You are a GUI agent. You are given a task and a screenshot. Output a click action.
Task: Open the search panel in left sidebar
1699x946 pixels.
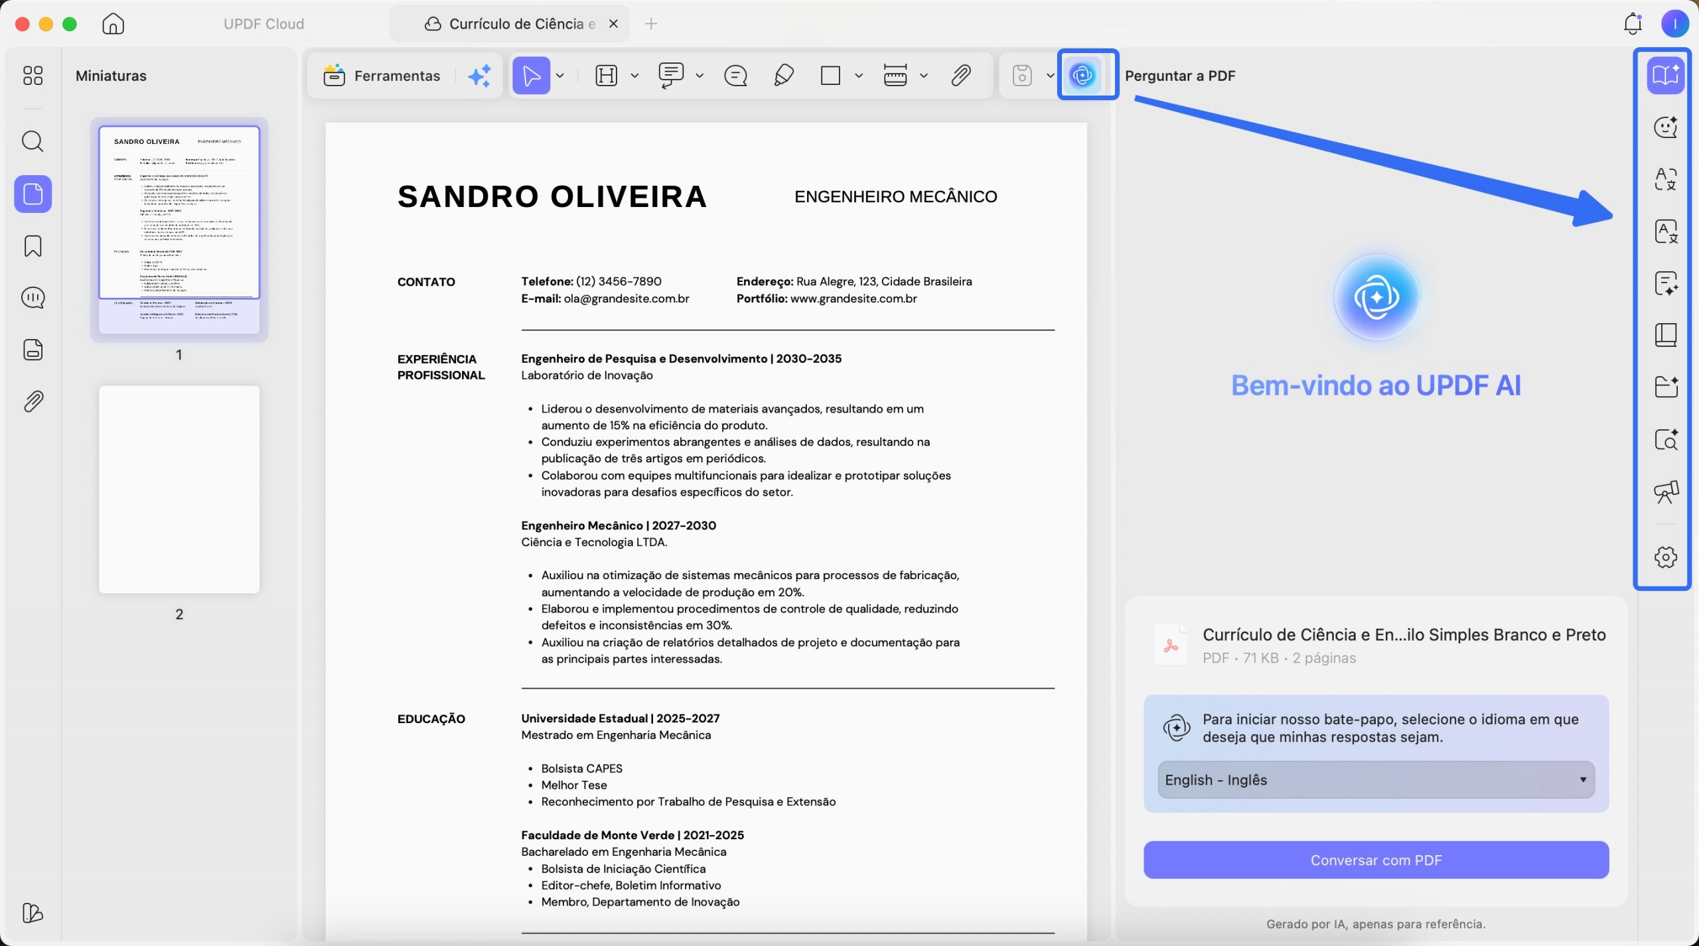pos(33,141)
